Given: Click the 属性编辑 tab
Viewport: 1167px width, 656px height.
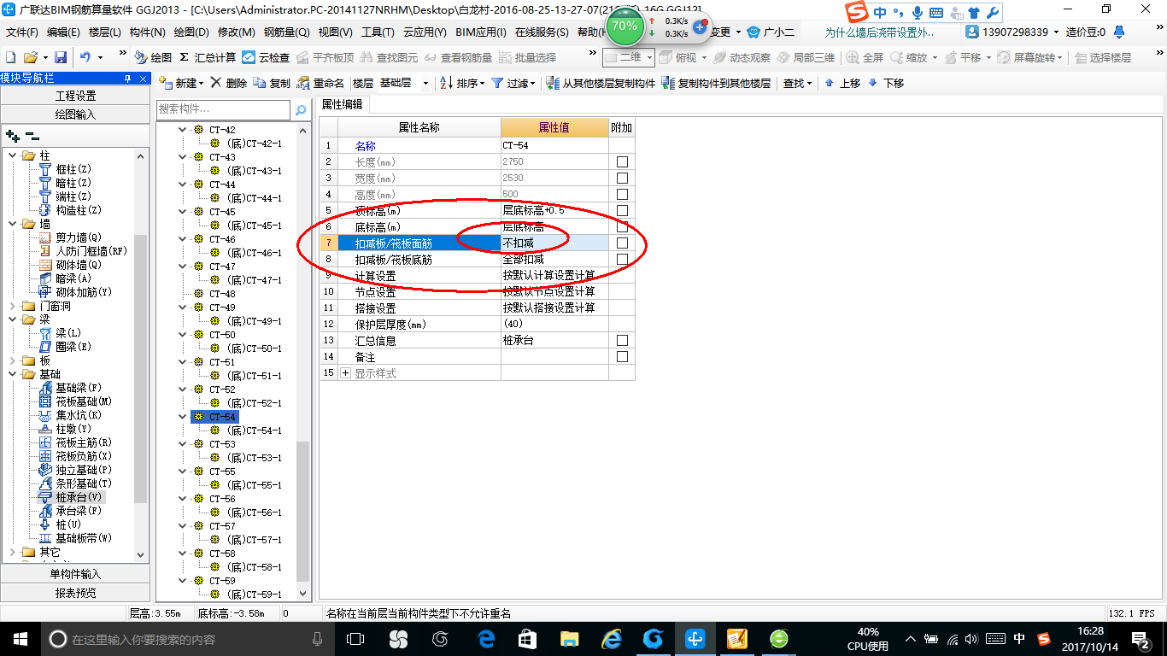Looking at the screenshot, I should coord(342,104).
